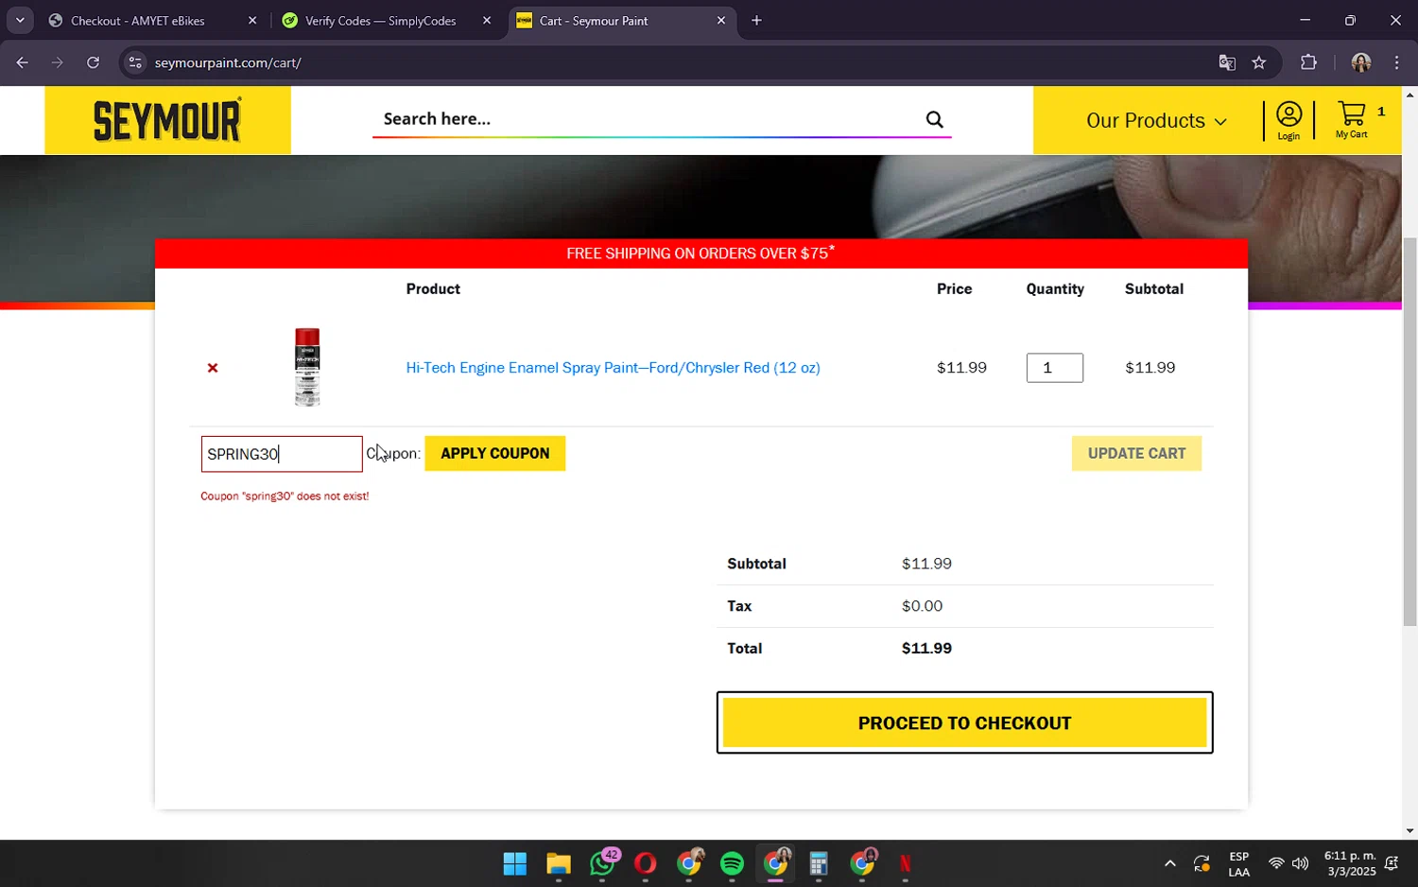Click the search magnifier icon
Screen dimensions: 1418x887
click(x=934, y=119)
